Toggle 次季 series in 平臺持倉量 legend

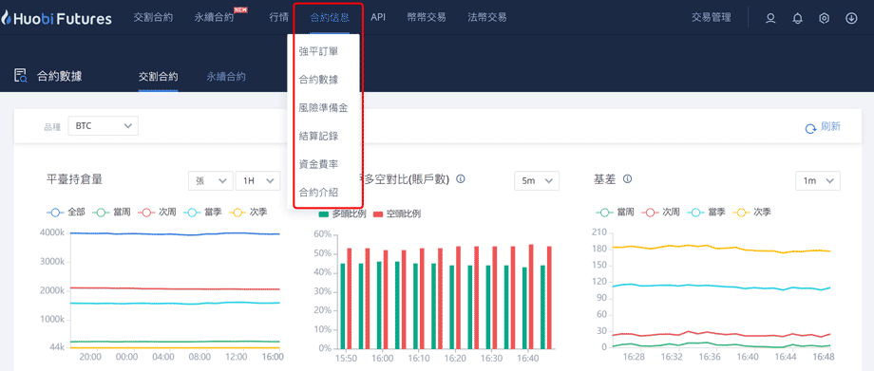pyautogui.click(x=248, y=213)
